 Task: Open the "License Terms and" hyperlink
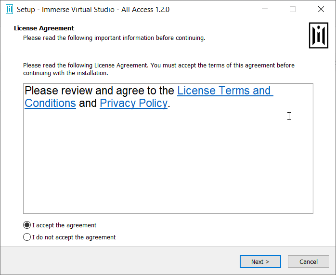[x=224, y=91]
